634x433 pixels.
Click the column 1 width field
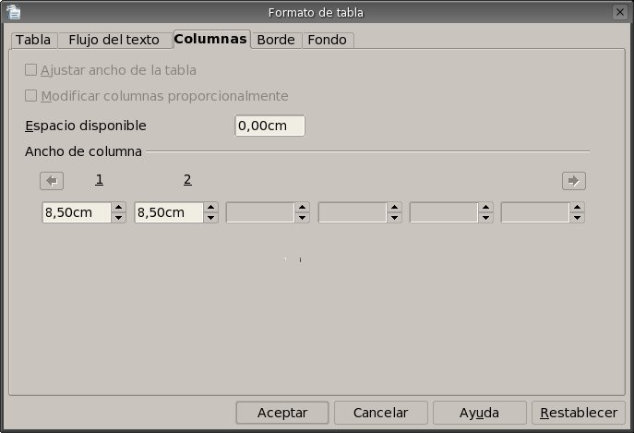76,213
